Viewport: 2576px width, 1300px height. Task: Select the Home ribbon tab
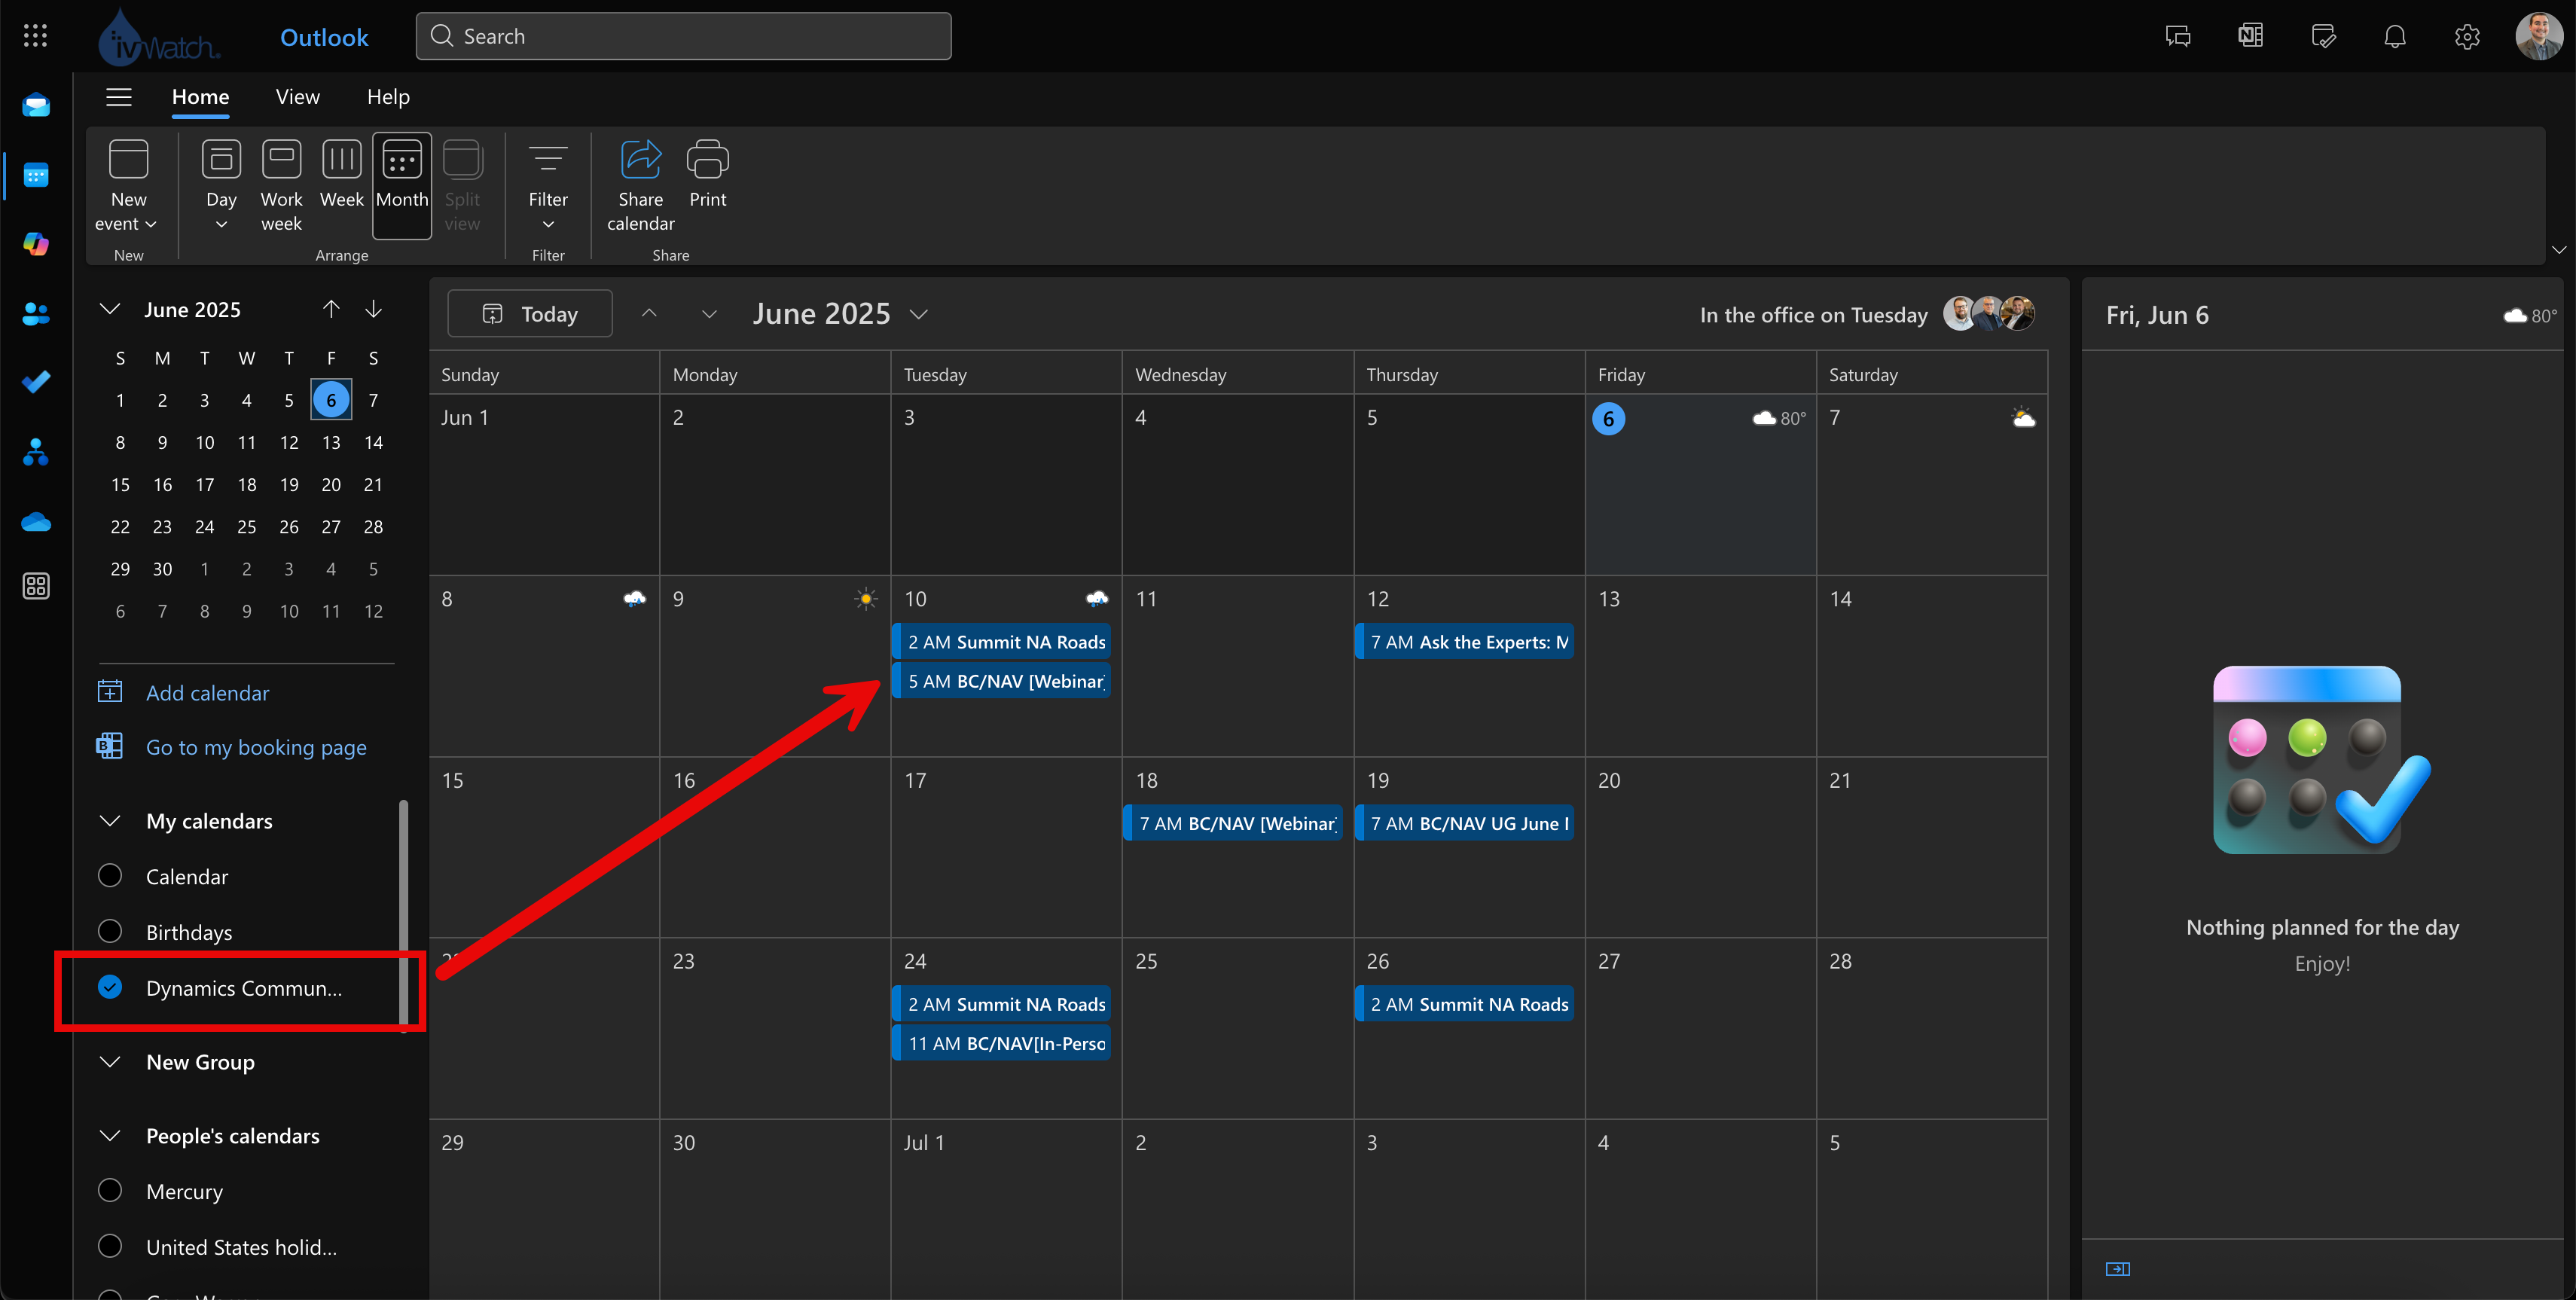coord(200,97)
